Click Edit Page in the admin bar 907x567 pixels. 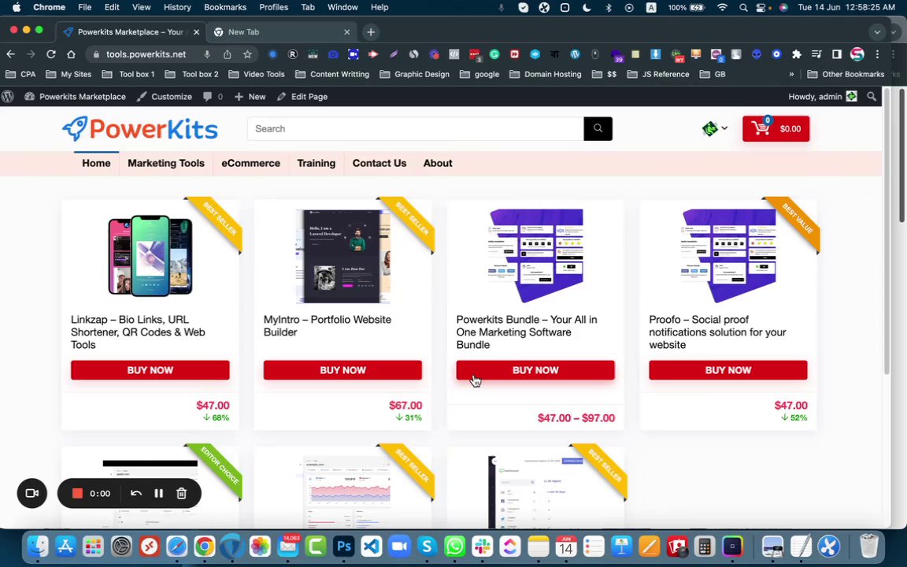(x=302, y=97)
